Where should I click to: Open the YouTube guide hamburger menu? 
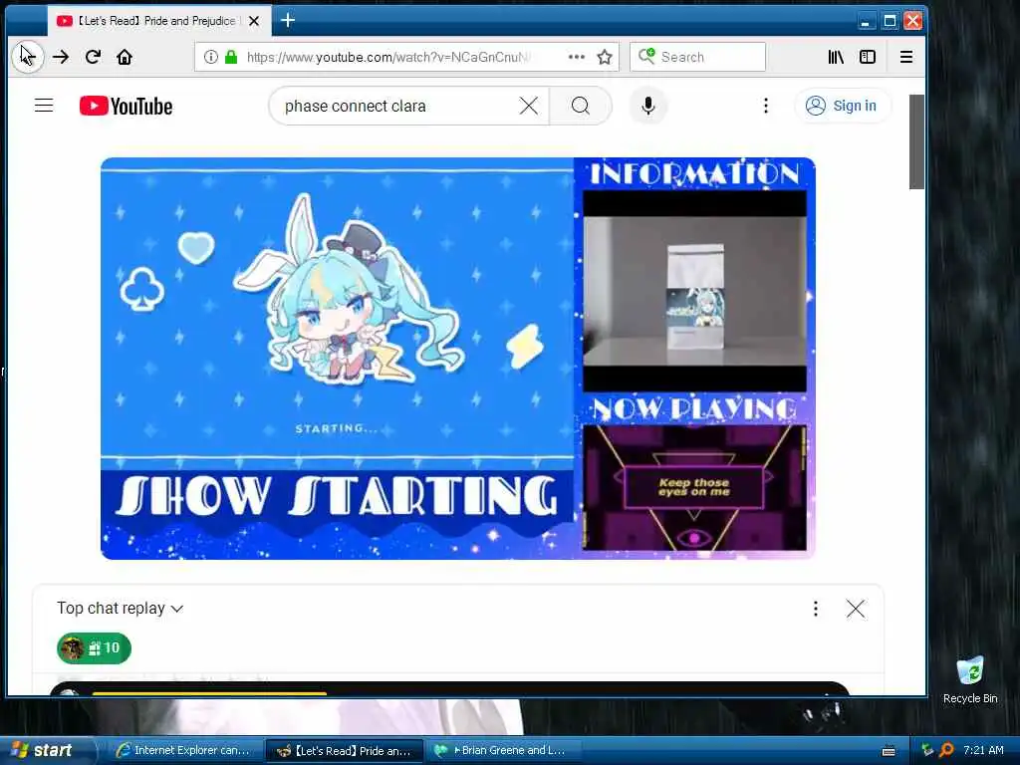[x=44, y=106]
